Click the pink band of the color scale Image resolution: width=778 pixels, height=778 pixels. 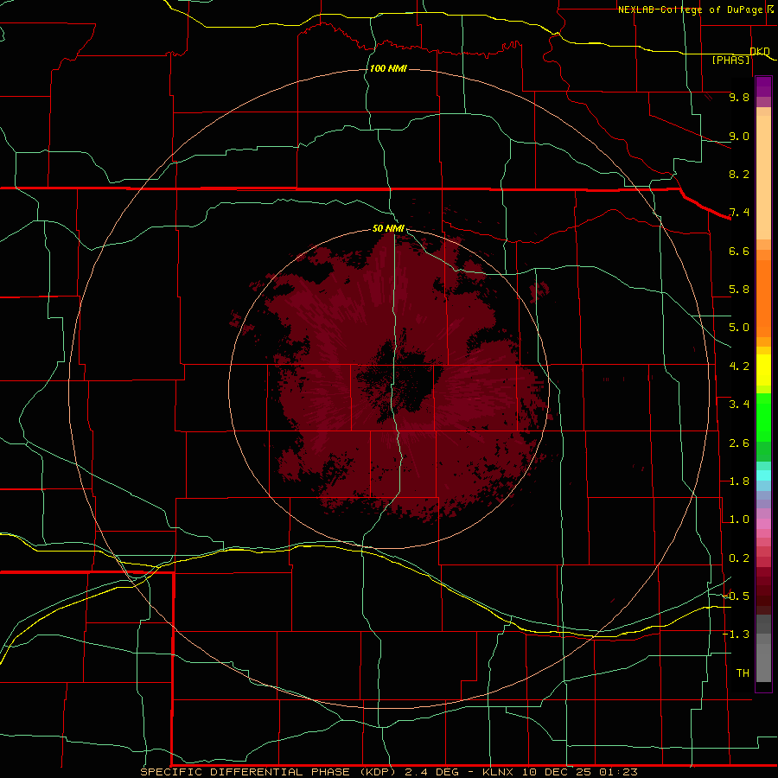point(763,524)
